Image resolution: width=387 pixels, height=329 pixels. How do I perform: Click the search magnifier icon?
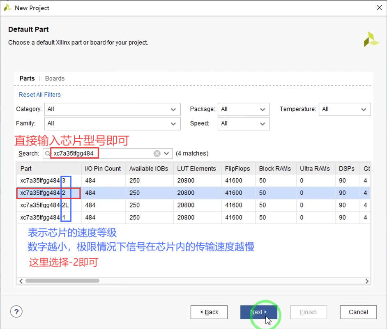point(47,154)
